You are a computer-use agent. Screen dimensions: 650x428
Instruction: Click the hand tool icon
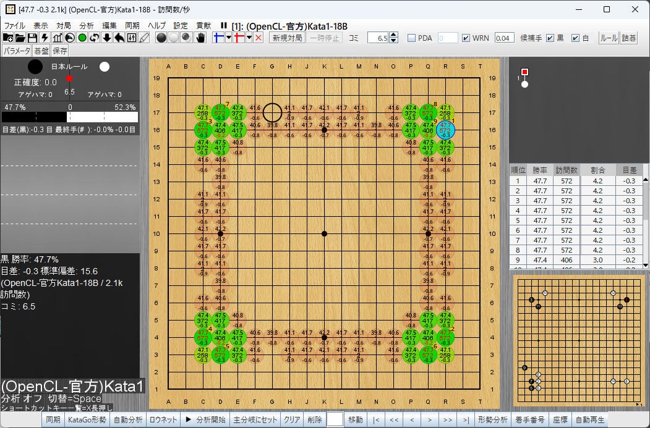[200, 38]
